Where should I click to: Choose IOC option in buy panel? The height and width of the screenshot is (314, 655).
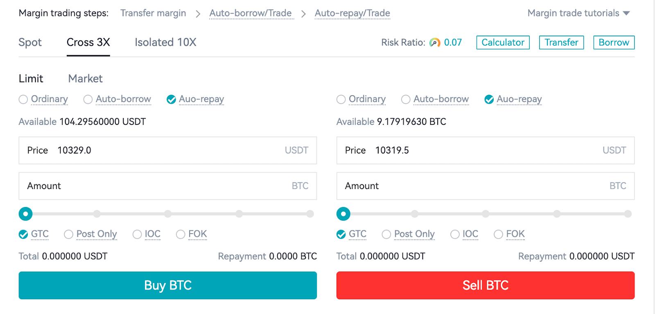[x=137, y=234]
